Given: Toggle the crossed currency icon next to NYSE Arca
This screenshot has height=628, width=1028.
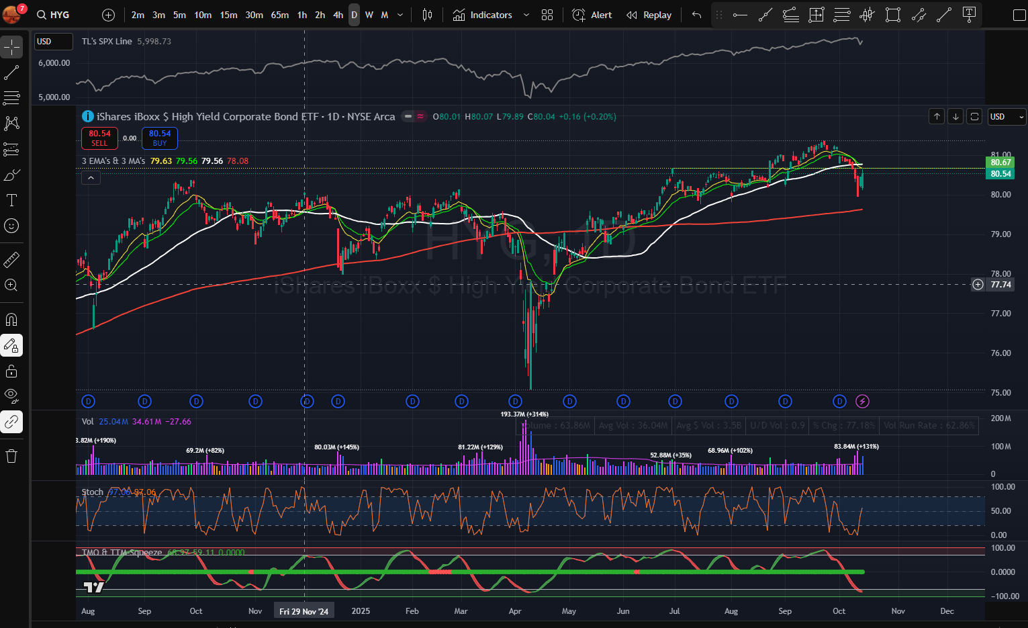Looking at the screenshot, I should click(x=420, y=116).
